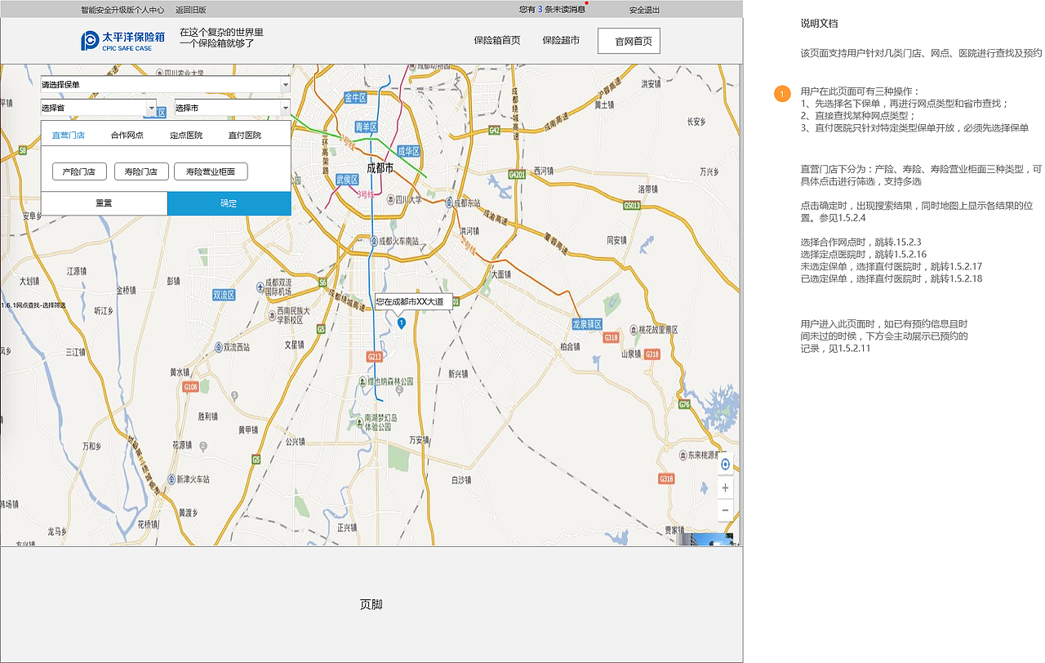Switch to the 直付医院 tab
The width and height of the screenshot is (1045, 663).
(x=245, y=136)
